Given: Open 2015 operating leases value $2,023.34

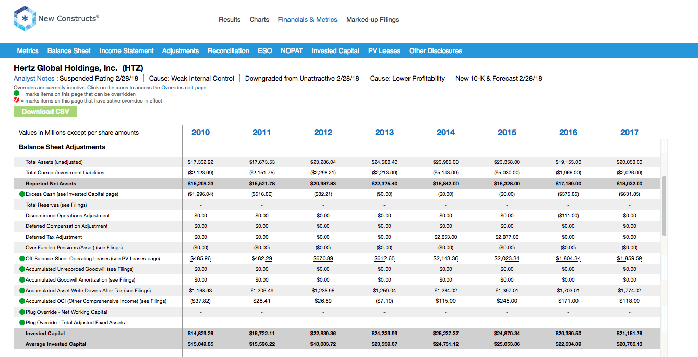Looking at the screenshot, I should pos(507,259).
